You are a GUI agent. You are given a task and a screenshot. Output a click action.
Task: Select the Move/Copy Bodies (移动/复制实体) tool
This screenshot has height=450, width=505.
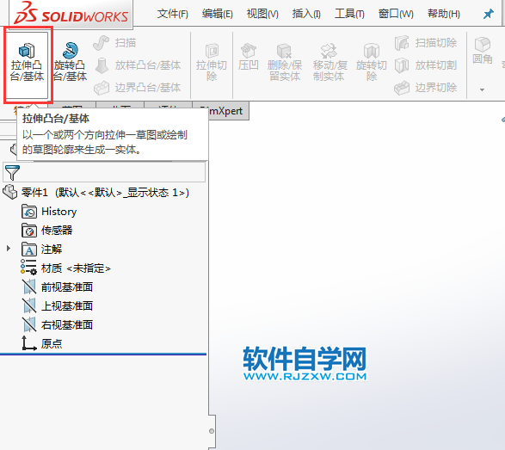coord(329,63)
